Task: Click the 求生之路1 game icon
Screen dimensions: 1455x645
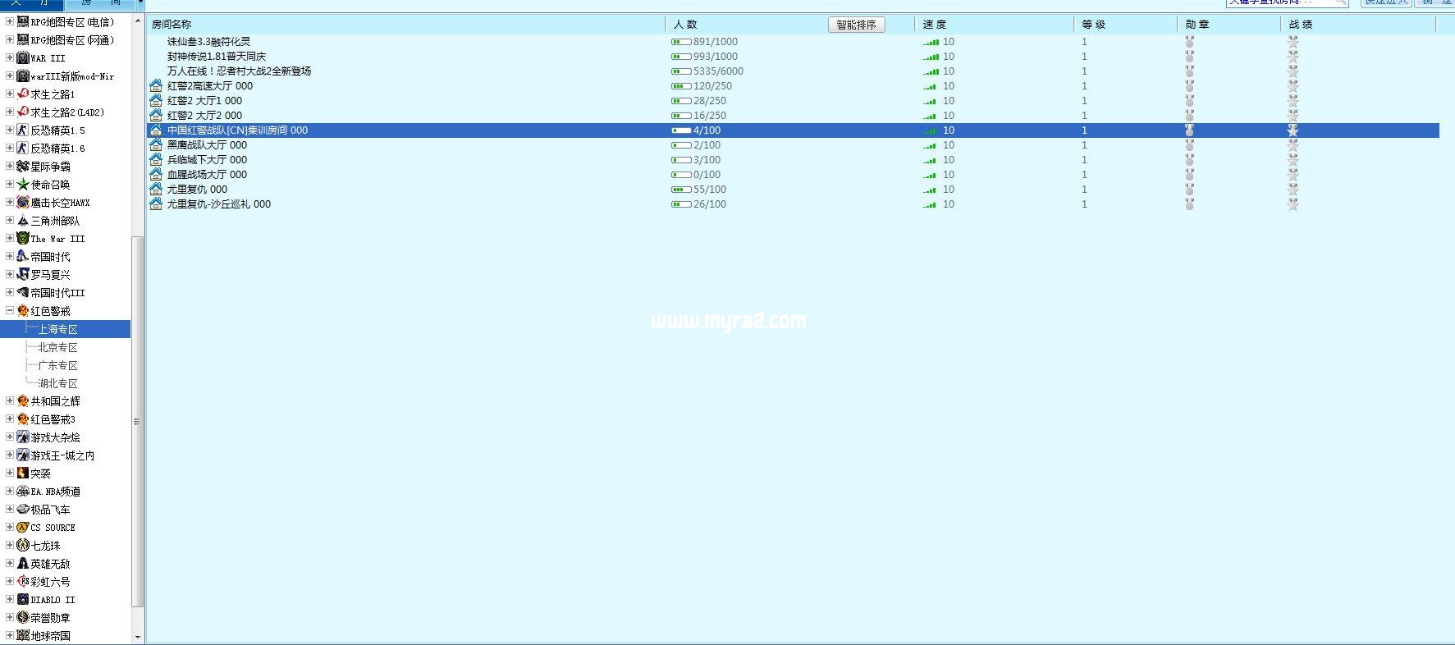Action: click(23, 94)
